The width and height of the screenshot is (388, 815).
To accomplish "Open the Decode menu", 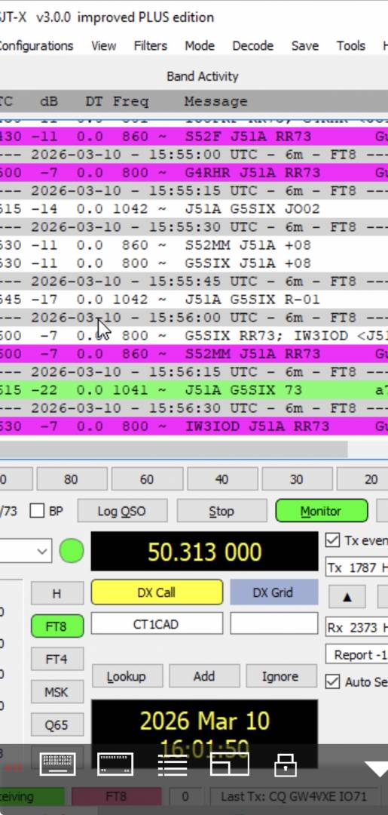I will (x=252, y=46).
